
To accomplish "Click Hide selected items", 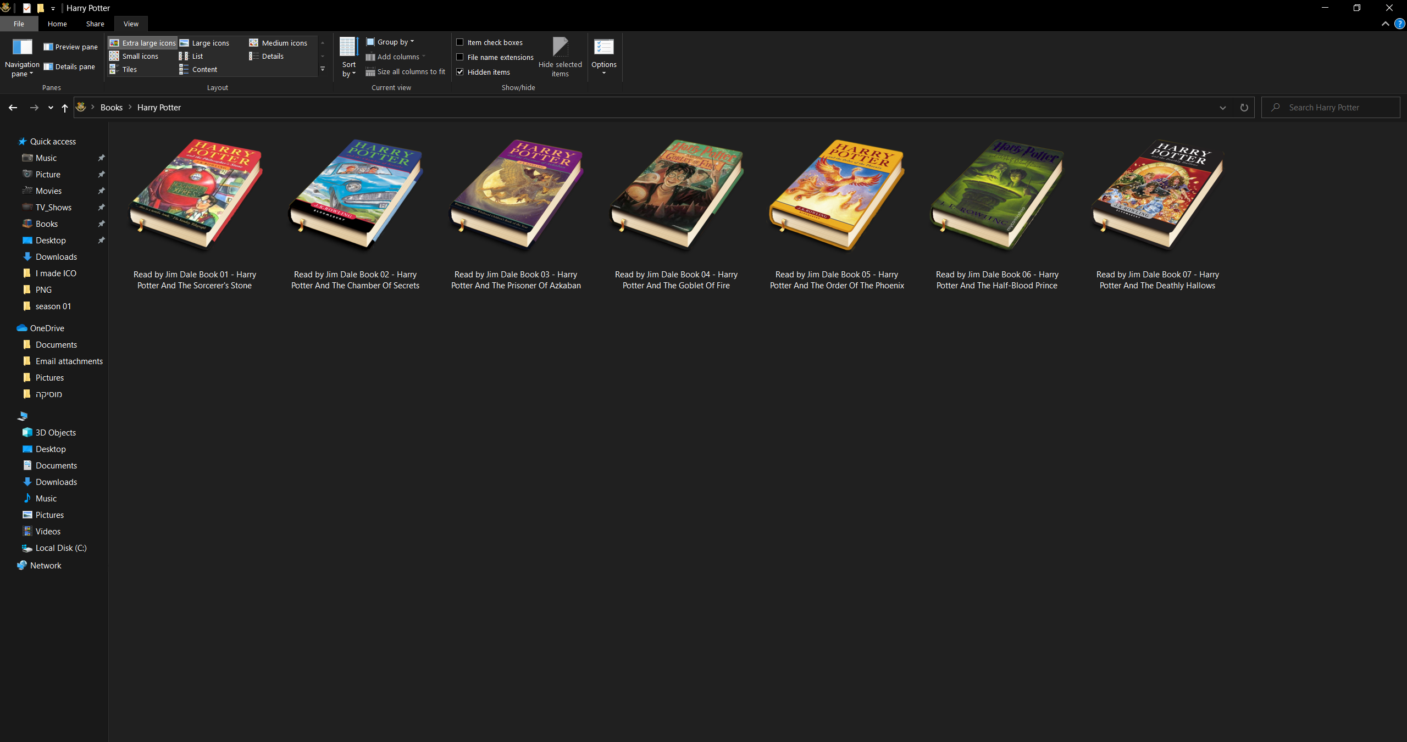I will pos(560,57).
